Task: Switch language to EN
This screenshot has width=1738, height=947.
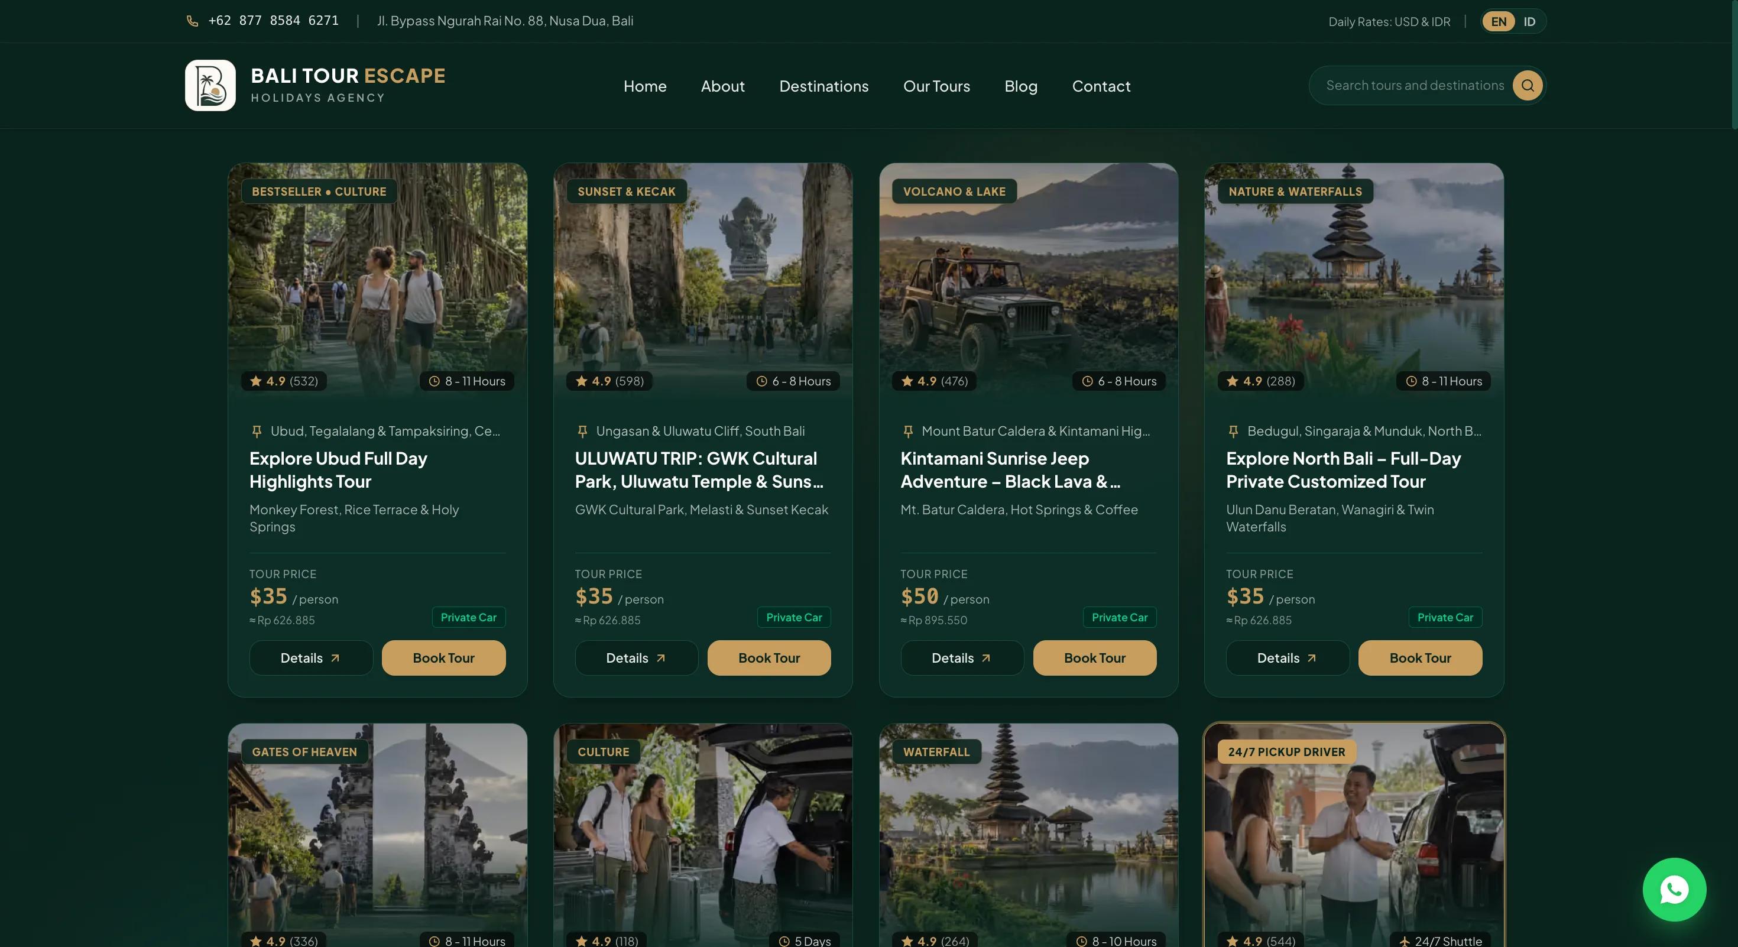Action: point(1499,22)
